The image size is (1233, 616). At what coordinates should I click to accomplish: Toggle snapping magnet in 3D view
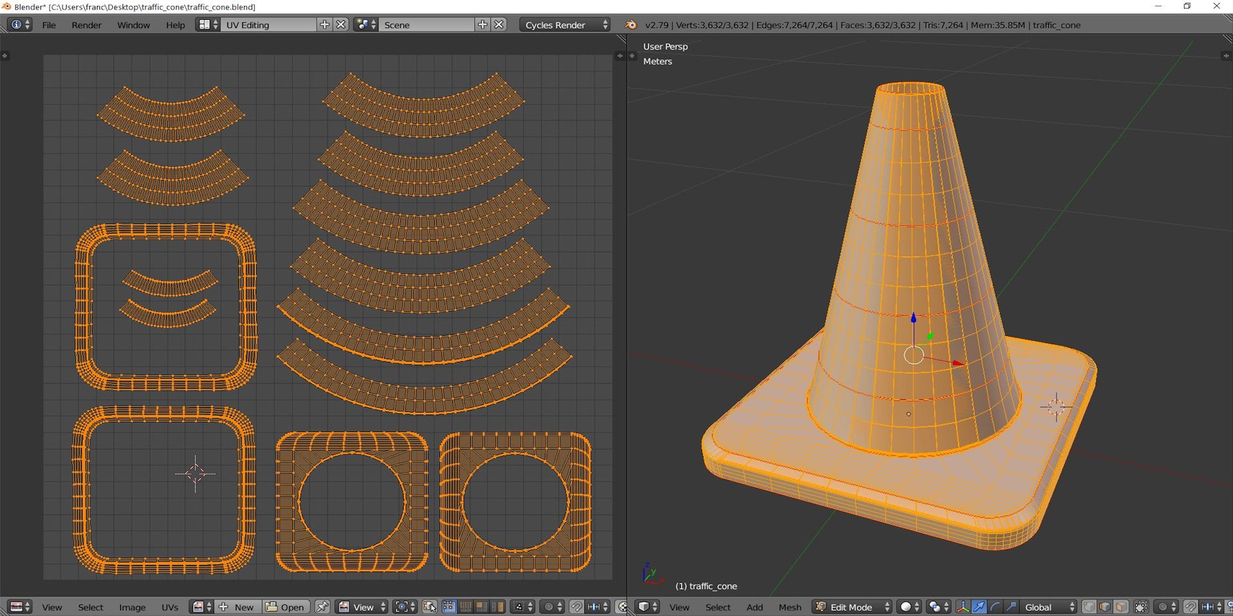[x=1191, y=606]
